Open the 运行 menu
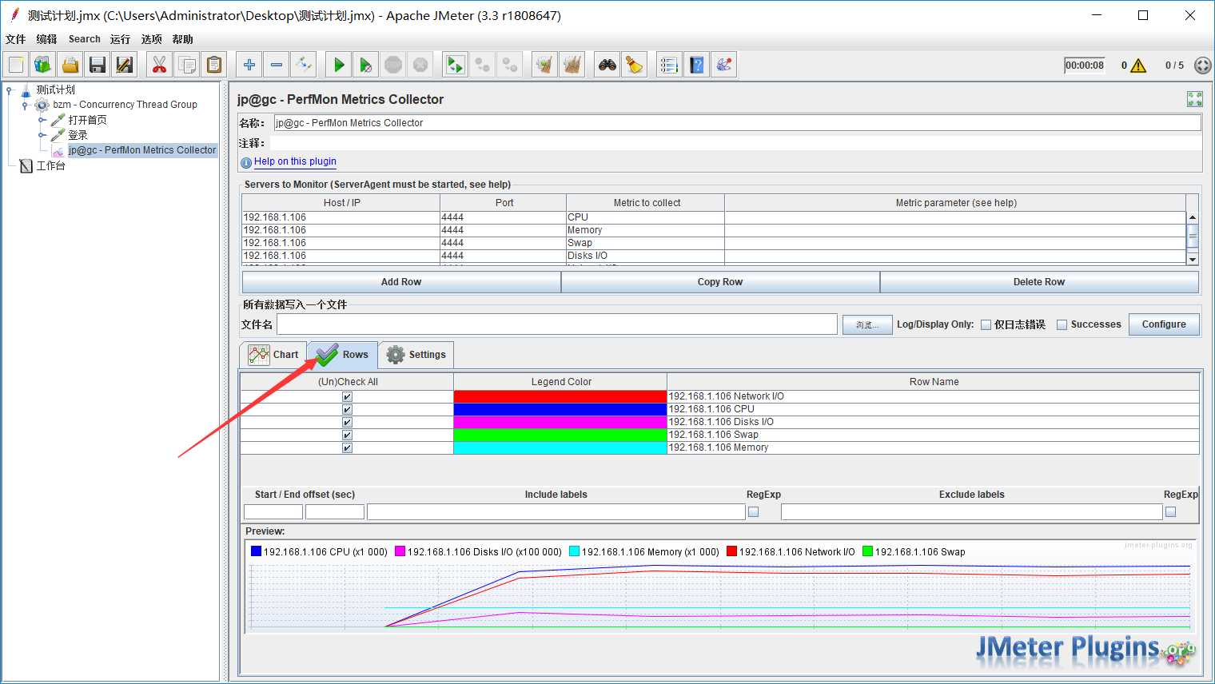Screen dimensions: 1215x684 [120, 39]
